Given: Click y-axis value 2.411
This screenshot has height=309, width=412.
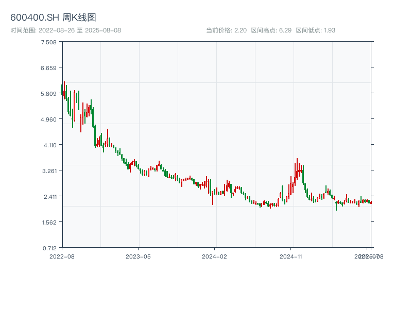Looking at the screenshot, I should coord(50,197).
